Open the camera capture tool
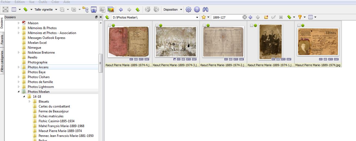Screen dimensions: 356x141 (94, 10)
